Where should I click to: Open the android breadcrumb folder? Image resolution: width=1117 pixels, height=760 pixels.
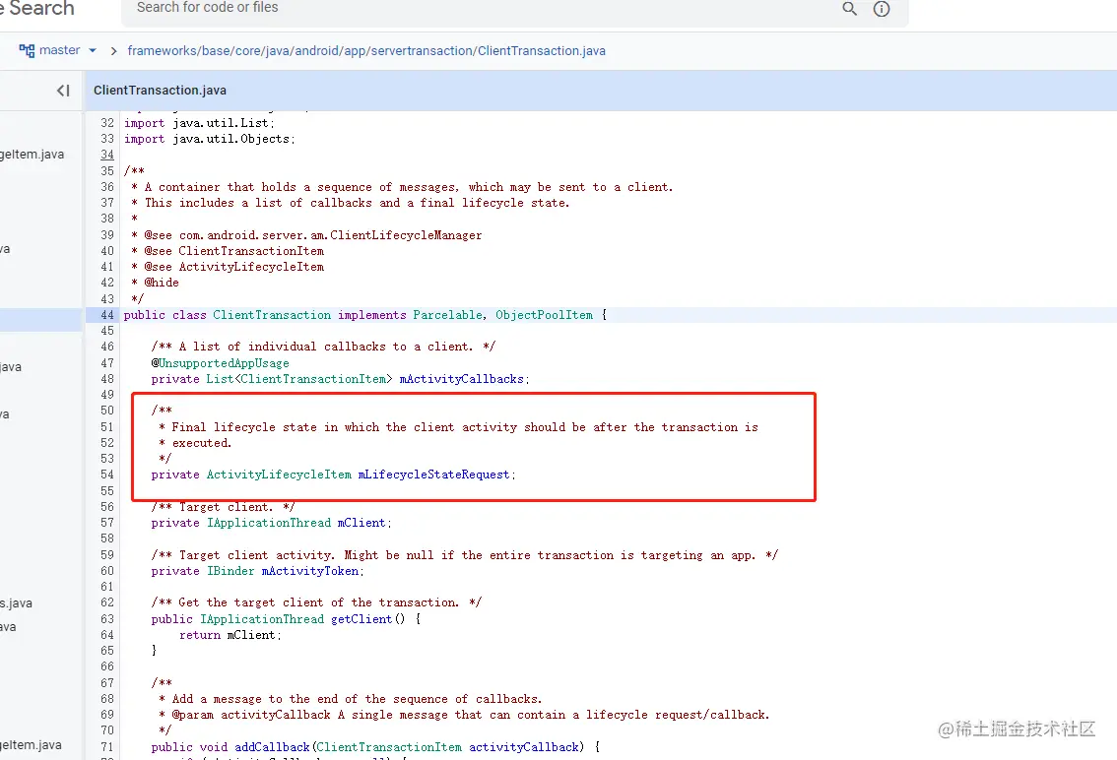316,50
